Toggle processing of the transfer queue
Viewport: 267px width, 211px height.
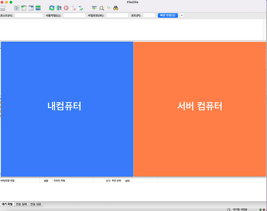59,8
